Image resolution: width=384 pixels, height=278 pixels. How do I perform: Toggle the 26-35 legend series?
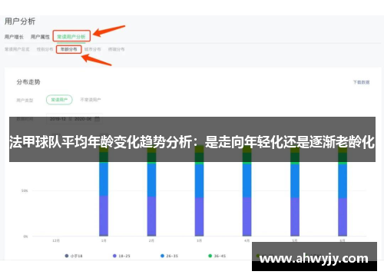click(x=169, y=256)
